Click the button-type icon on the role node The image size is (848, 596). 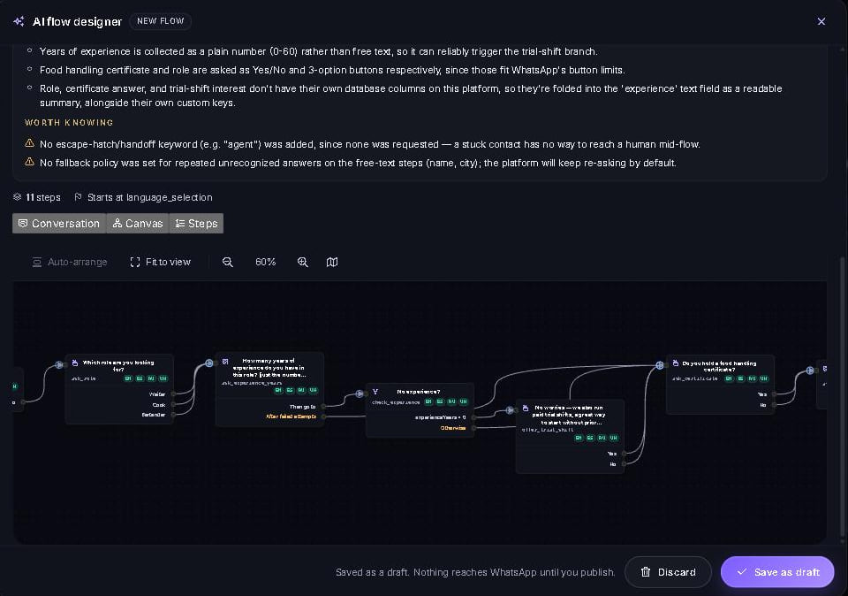(74, 363)
